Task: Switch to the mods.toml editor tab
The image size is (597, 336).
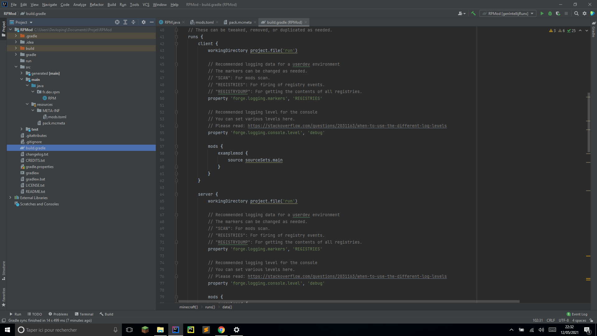Action: [204, 22]
